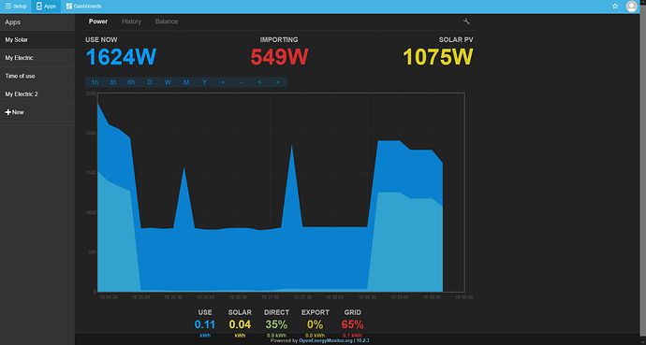Set graph range to 1h
646x345 pixels.
(x=95, y=82)
